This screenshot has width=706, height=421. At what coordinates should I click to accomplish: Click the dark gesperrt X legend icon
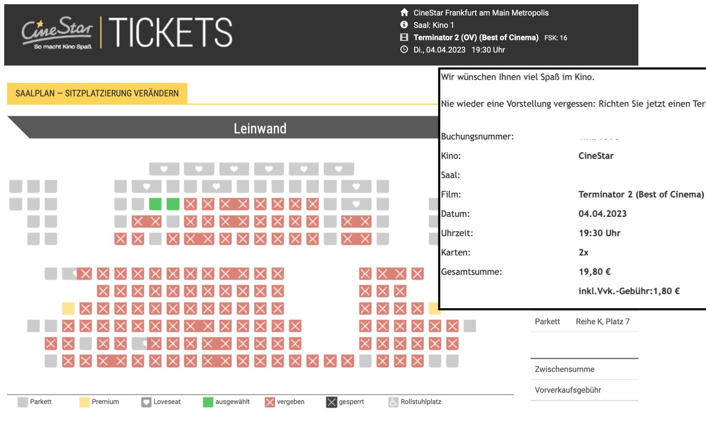(331, 402)
